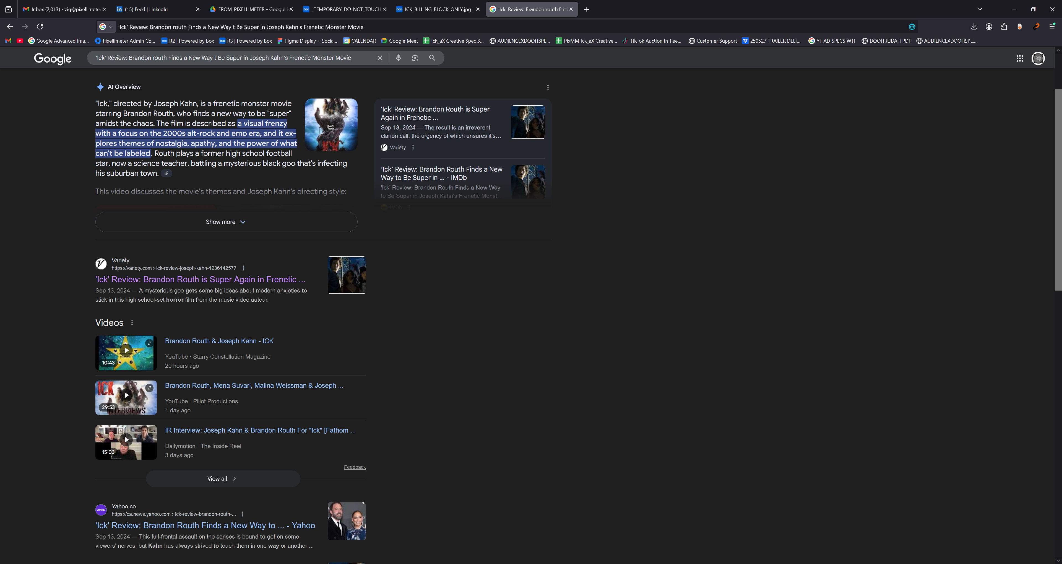The image size is (1062, 564).
Task: Open 'IR Interview: Joseph Kahn & Brandon Routh' link
Action: click(x=260, y=430)
